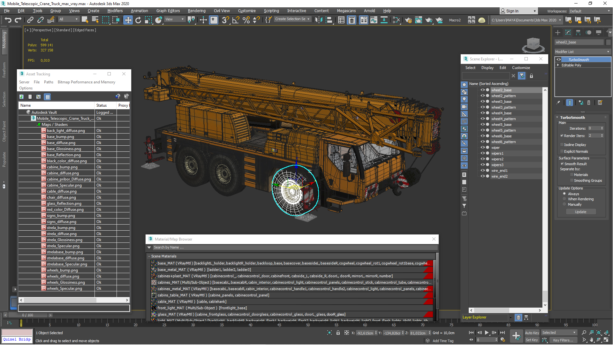Select the When Rendering update option

pos(564,199)
